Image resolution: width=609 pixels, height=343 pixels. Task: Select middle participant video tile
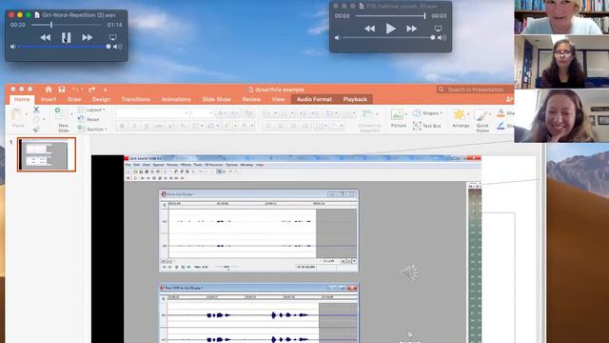(x=561, y=62)
